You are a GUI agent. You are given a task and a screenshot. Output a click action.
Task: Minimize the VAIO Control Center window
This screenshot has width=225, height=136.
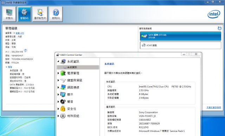coord(184,54)
